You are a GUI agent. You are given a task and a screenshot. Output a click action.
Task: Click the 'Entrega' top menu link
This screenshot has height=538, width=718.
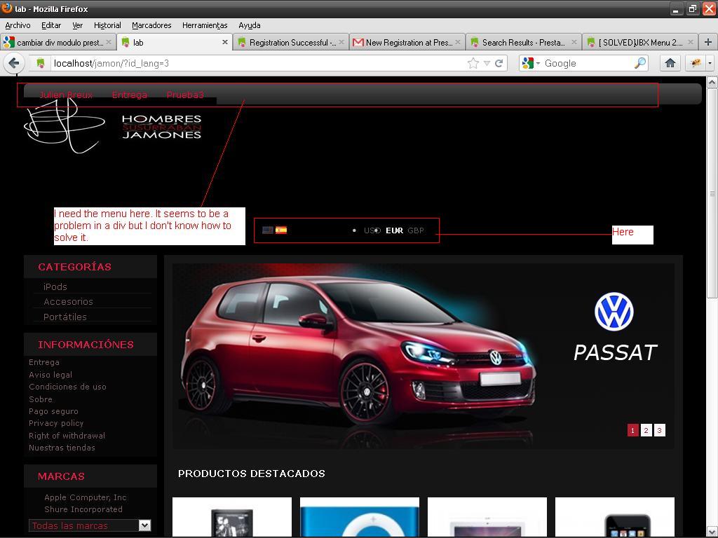coord(130,95)
